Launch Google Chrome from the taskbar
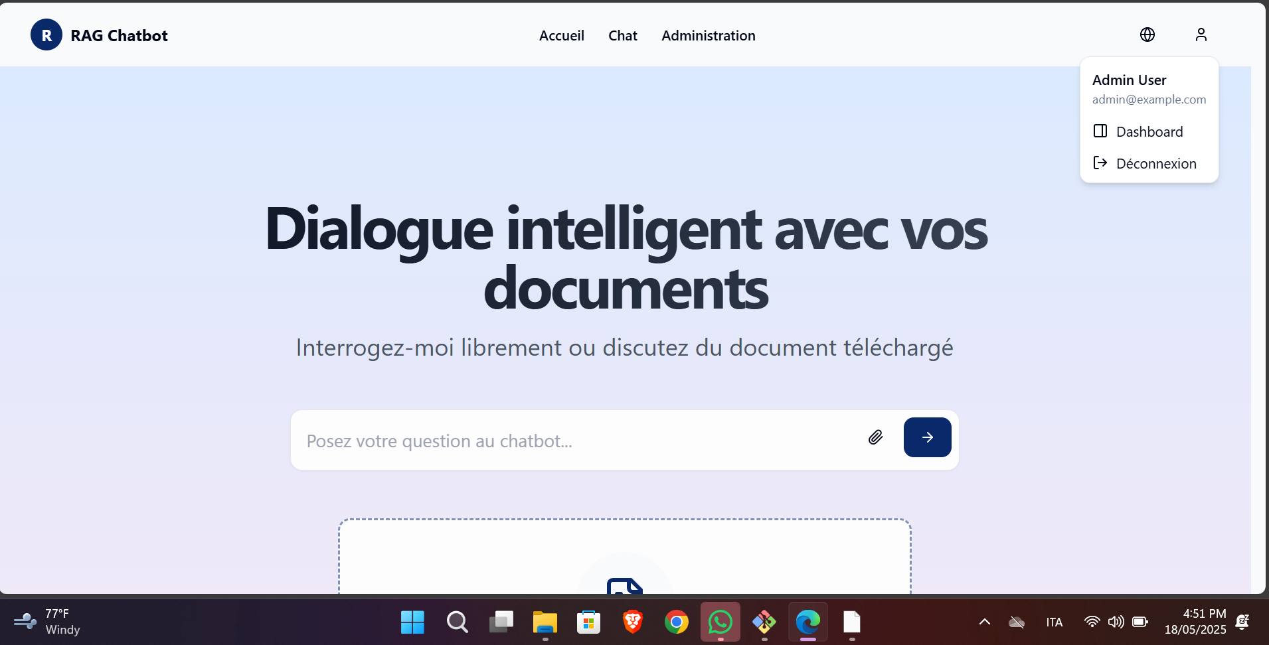The height and width of the screenshot is (645, 1269). (x=676, y=622)
